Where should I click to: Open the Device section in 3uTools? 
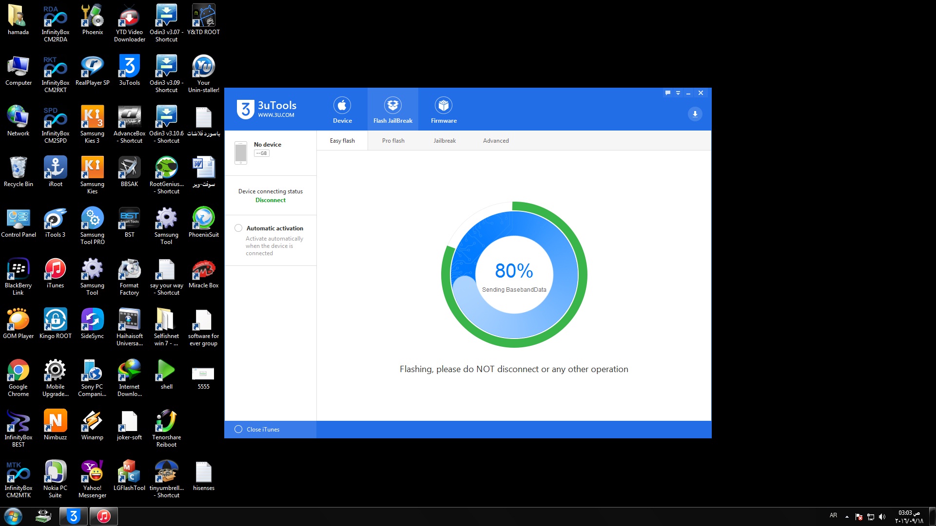(342, 110)
